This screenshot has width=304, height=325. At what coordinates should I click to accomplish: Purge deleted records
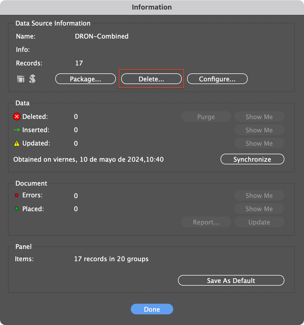point(206,117)
